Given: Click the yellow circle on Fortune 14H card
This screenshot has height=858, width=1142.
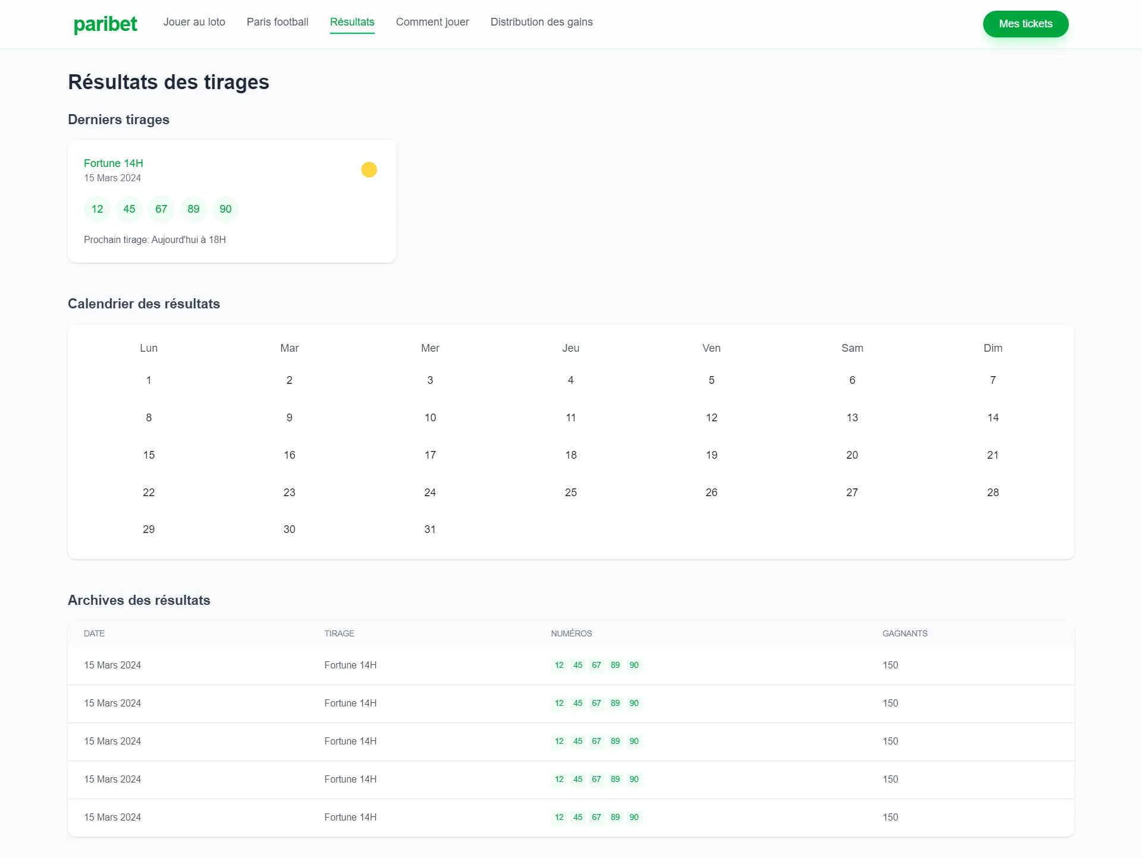Looking at the screenshot, I should [369, 170].
